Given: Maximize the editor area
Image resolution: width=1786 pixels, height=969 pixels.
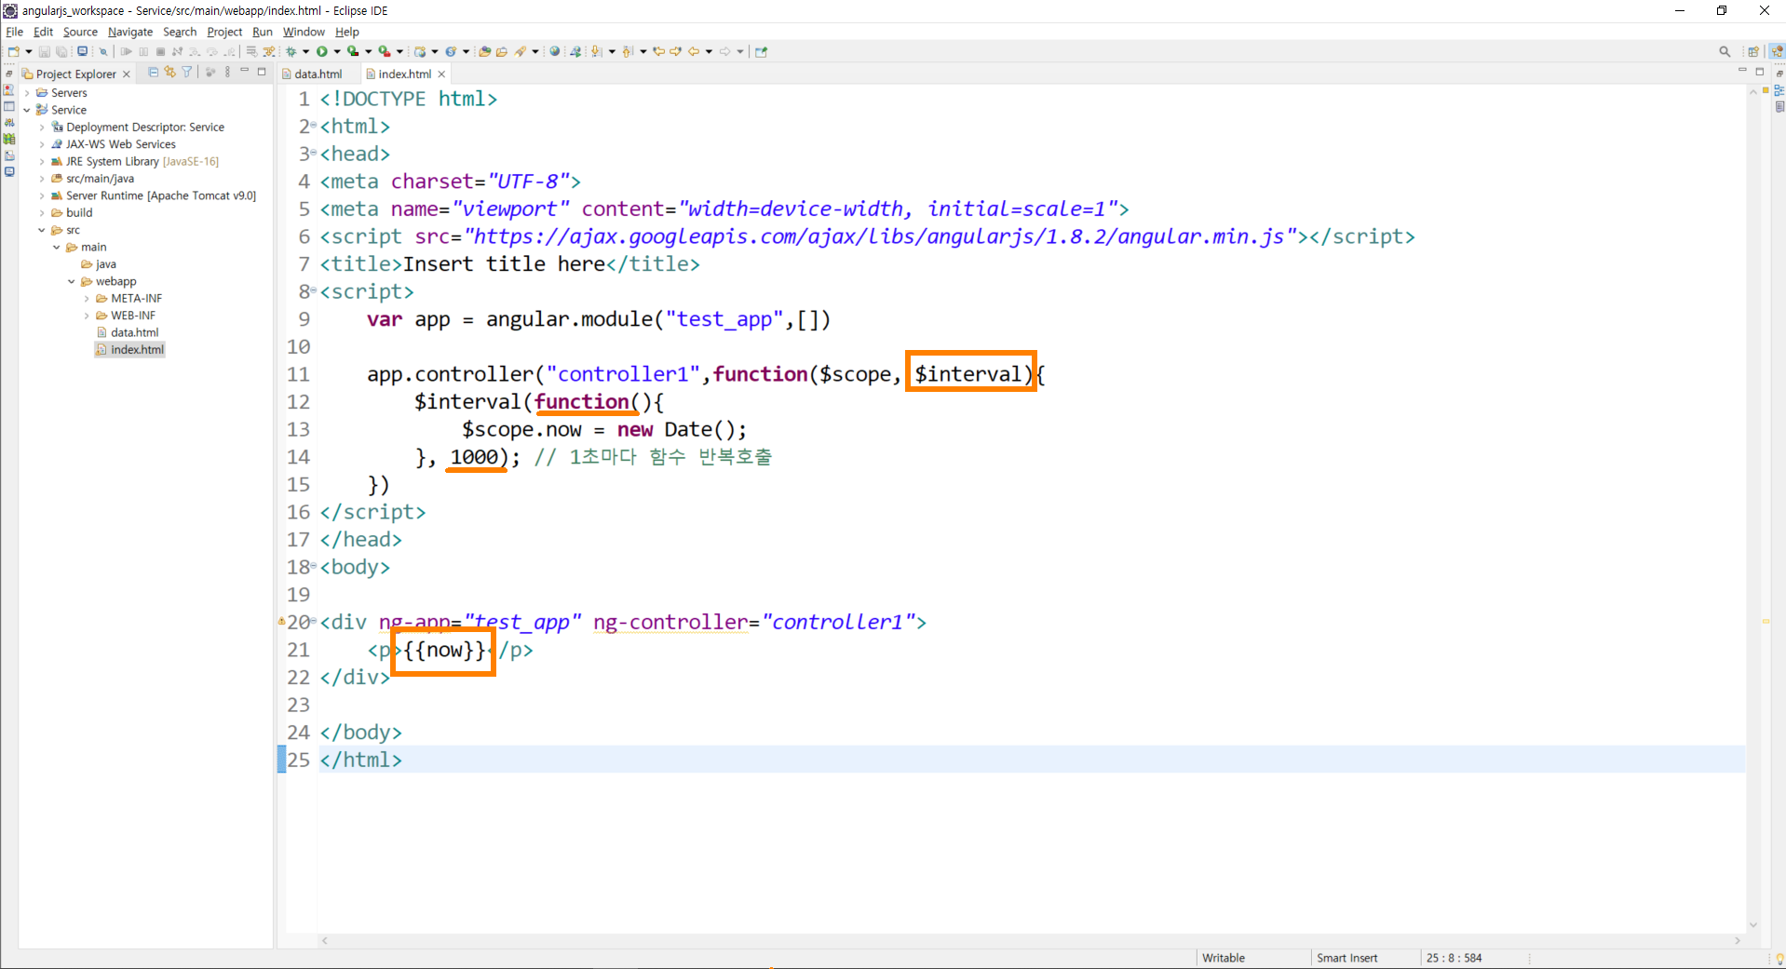Looking at the screenshot, I should tap(1760, 72).
